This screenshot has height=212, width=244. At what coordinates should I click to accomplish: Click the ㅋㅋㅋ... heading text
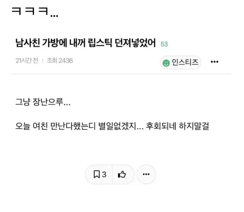point(35,12)
